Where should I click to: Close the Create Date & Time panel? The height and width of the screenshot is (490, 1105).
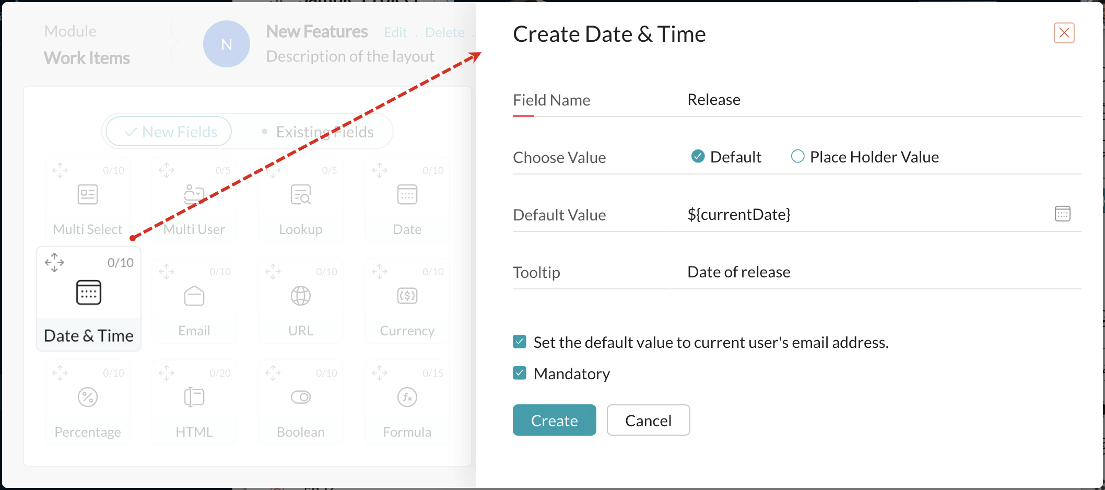[1064, 33]
